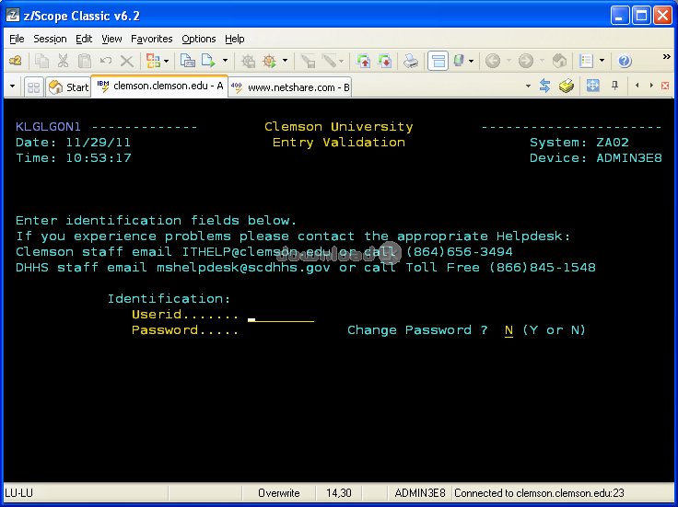Click the list view settings icon
Screen dimensions: 678x507
pos(586,61)
